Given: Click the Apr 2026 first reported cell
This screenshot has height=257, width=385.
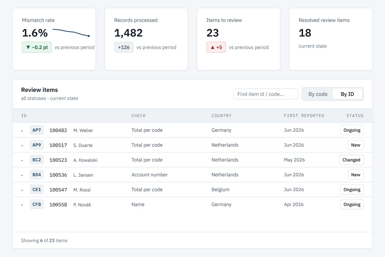Looking at the screenshot, I should [x=294, y=204].
